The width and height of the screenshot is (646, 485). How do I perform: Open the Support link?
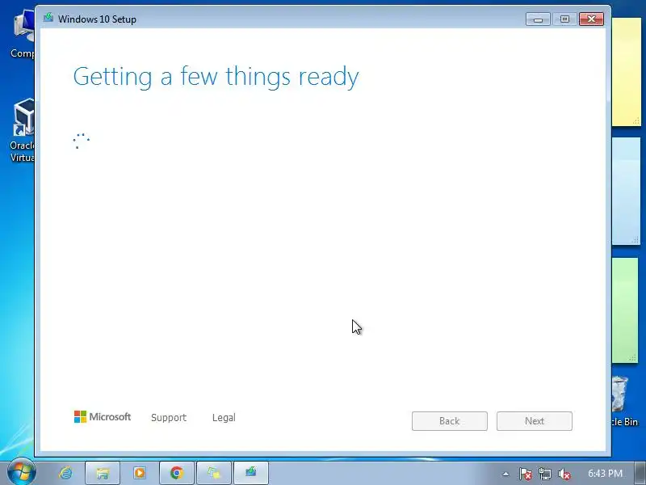coord(169,417)
